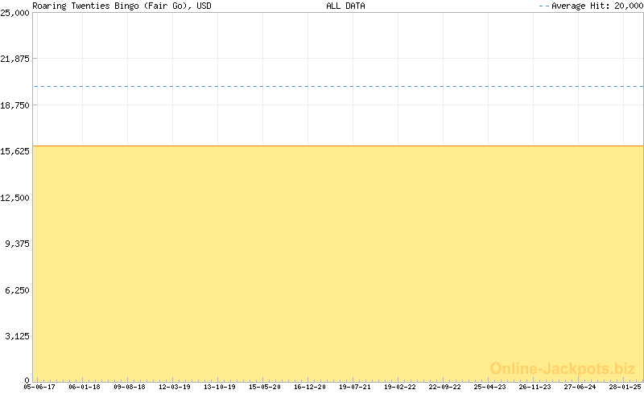The height and width of the screenshot is (394, 644).
Task: Click the 12,500 y-axis value
Action: [15, 198]
